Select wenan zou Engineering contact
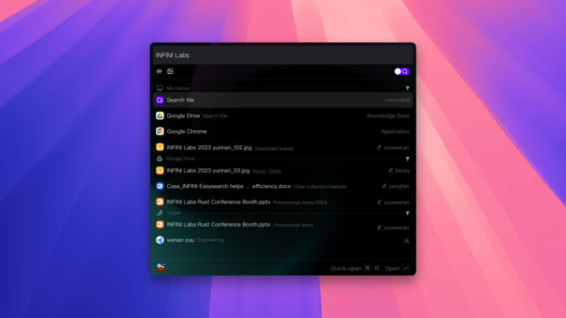The height and width of the screenshot is (318, 566). [283, 240]
